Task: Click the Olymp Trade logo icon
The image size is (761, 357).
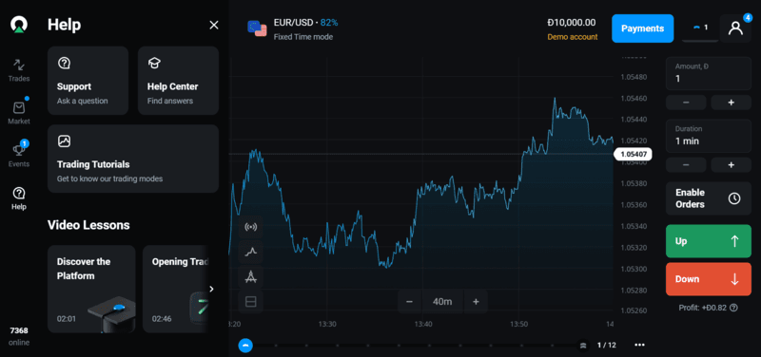Action: pyautogui.click(x=19, y=25)
